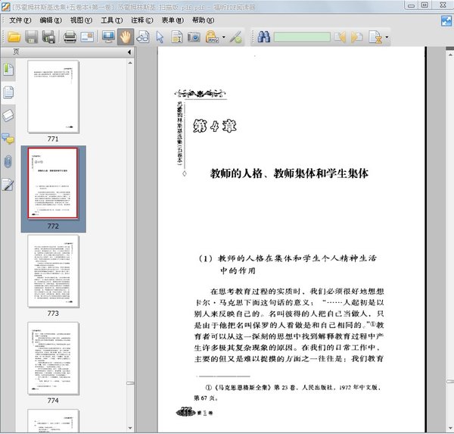
Task: Open the Layers panel icon
Action: click(8, 115)
